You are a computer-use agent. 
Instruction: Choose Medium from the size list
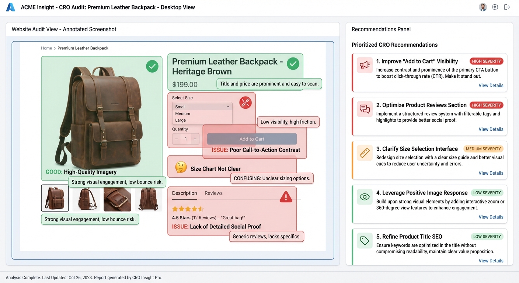pyautogui.click(x=183, y=113)
